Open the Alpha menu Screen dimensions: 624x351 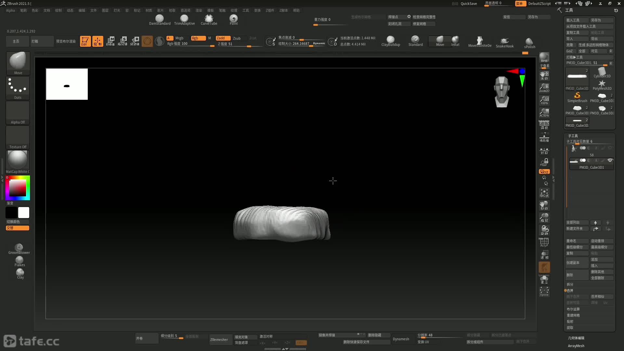pyautogui.click(x=10, y=10)
